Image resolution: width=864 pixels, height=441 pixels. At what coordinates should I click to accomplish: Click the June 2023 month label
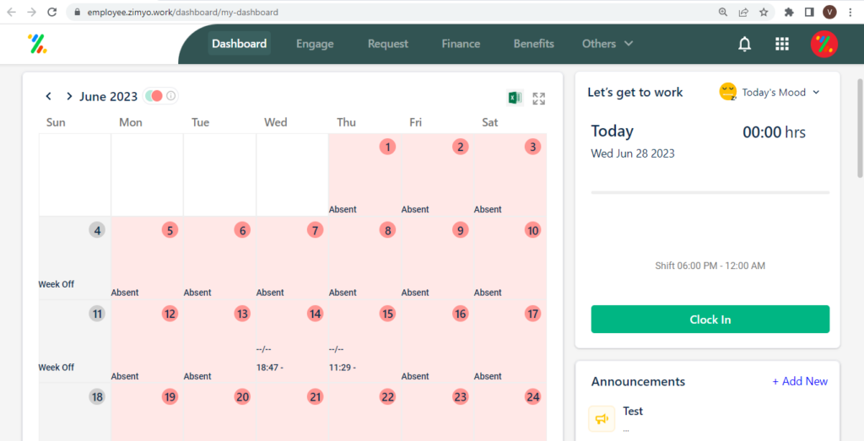[108, 96]
